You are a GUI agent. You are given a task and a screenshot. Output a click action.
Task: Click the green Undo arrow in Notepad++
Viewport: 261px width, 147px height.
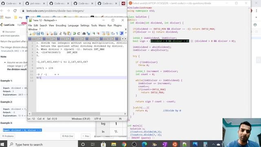pyautogui.click(x=74, y=33)
